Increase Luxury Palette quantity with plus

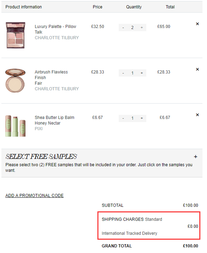click(x=142, y=28)
